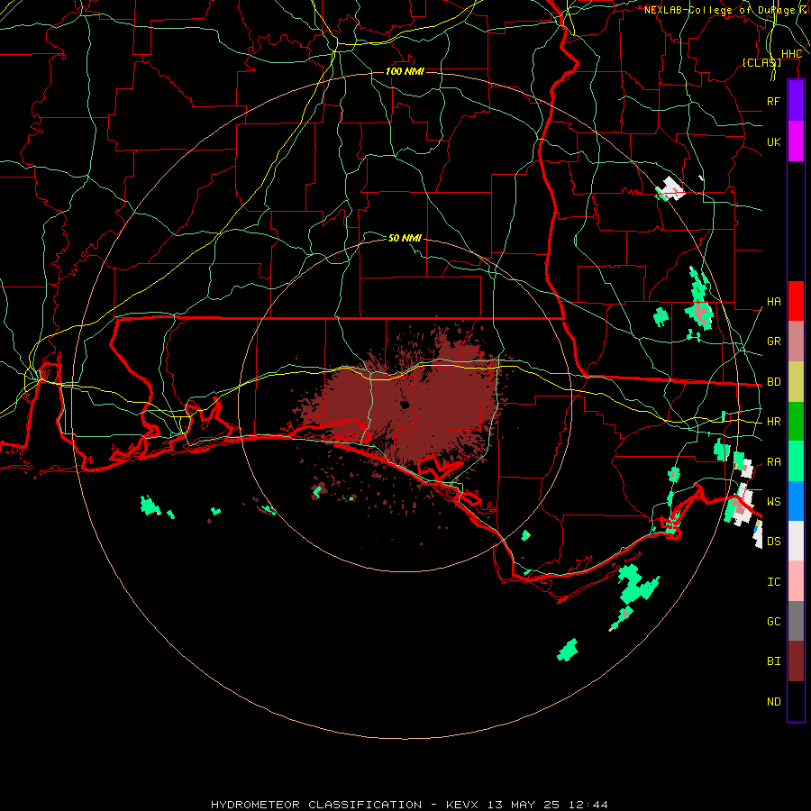Click the DS white legend swatch
The height and width of the screenshot is (811, 811).
pyautogui.click(x=796, y=541)
